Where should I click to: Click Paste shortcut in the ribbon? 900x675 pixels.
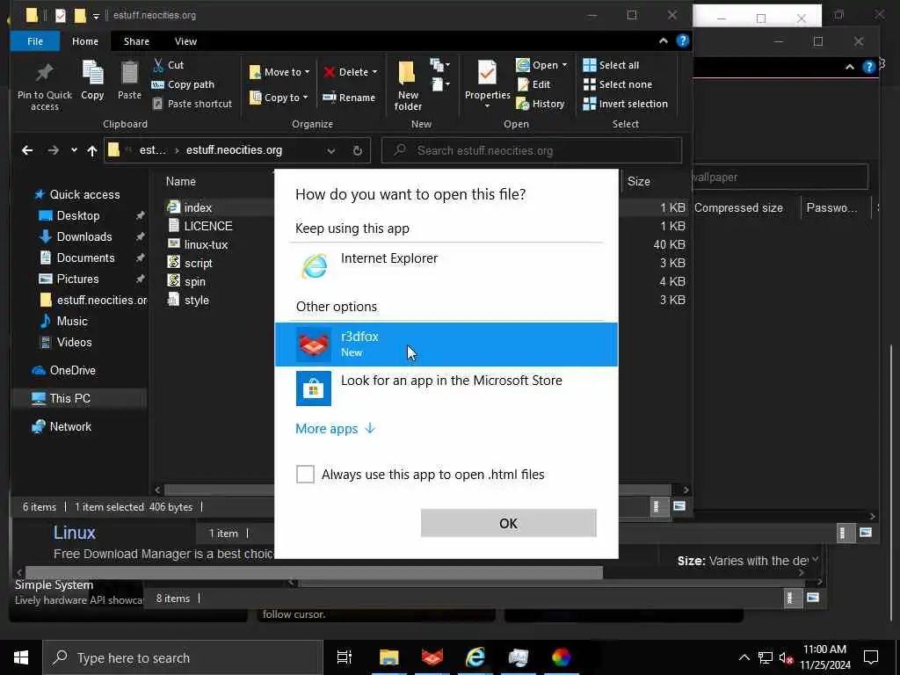(x=192, y=104)
